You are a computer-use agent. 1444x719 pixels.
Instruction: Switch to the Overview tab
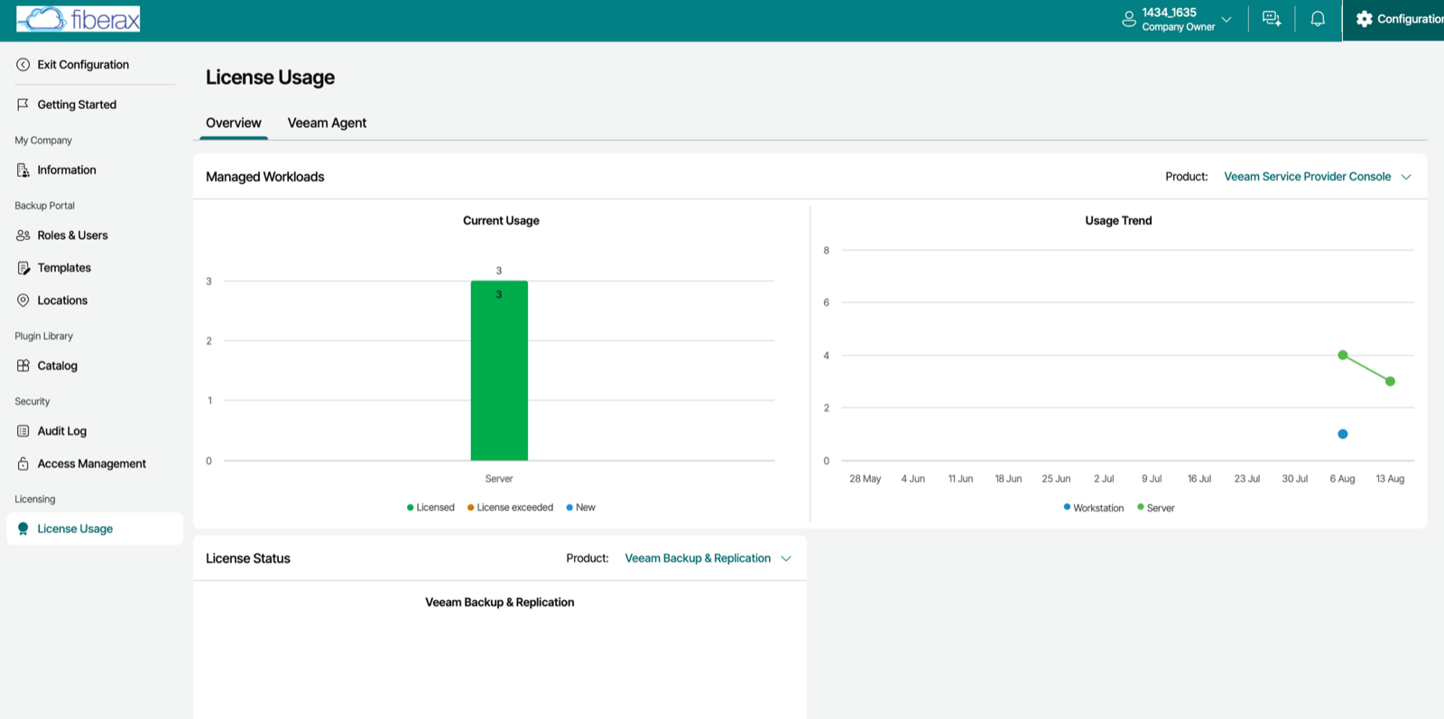(x=234, y=124)
